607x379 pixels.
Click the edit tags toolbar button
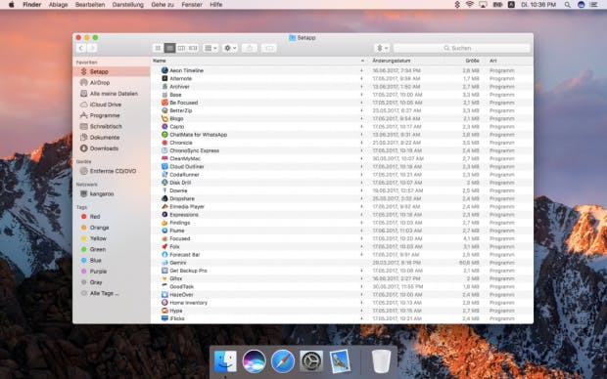click(268, 48)
